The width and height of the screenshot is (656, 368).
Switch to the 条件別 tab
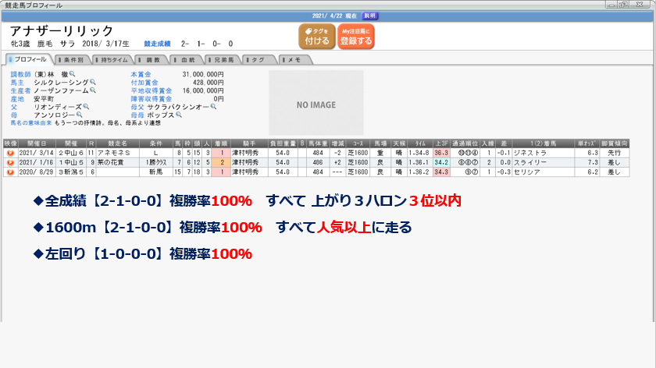pyautogui.click(x=73, y=59)
